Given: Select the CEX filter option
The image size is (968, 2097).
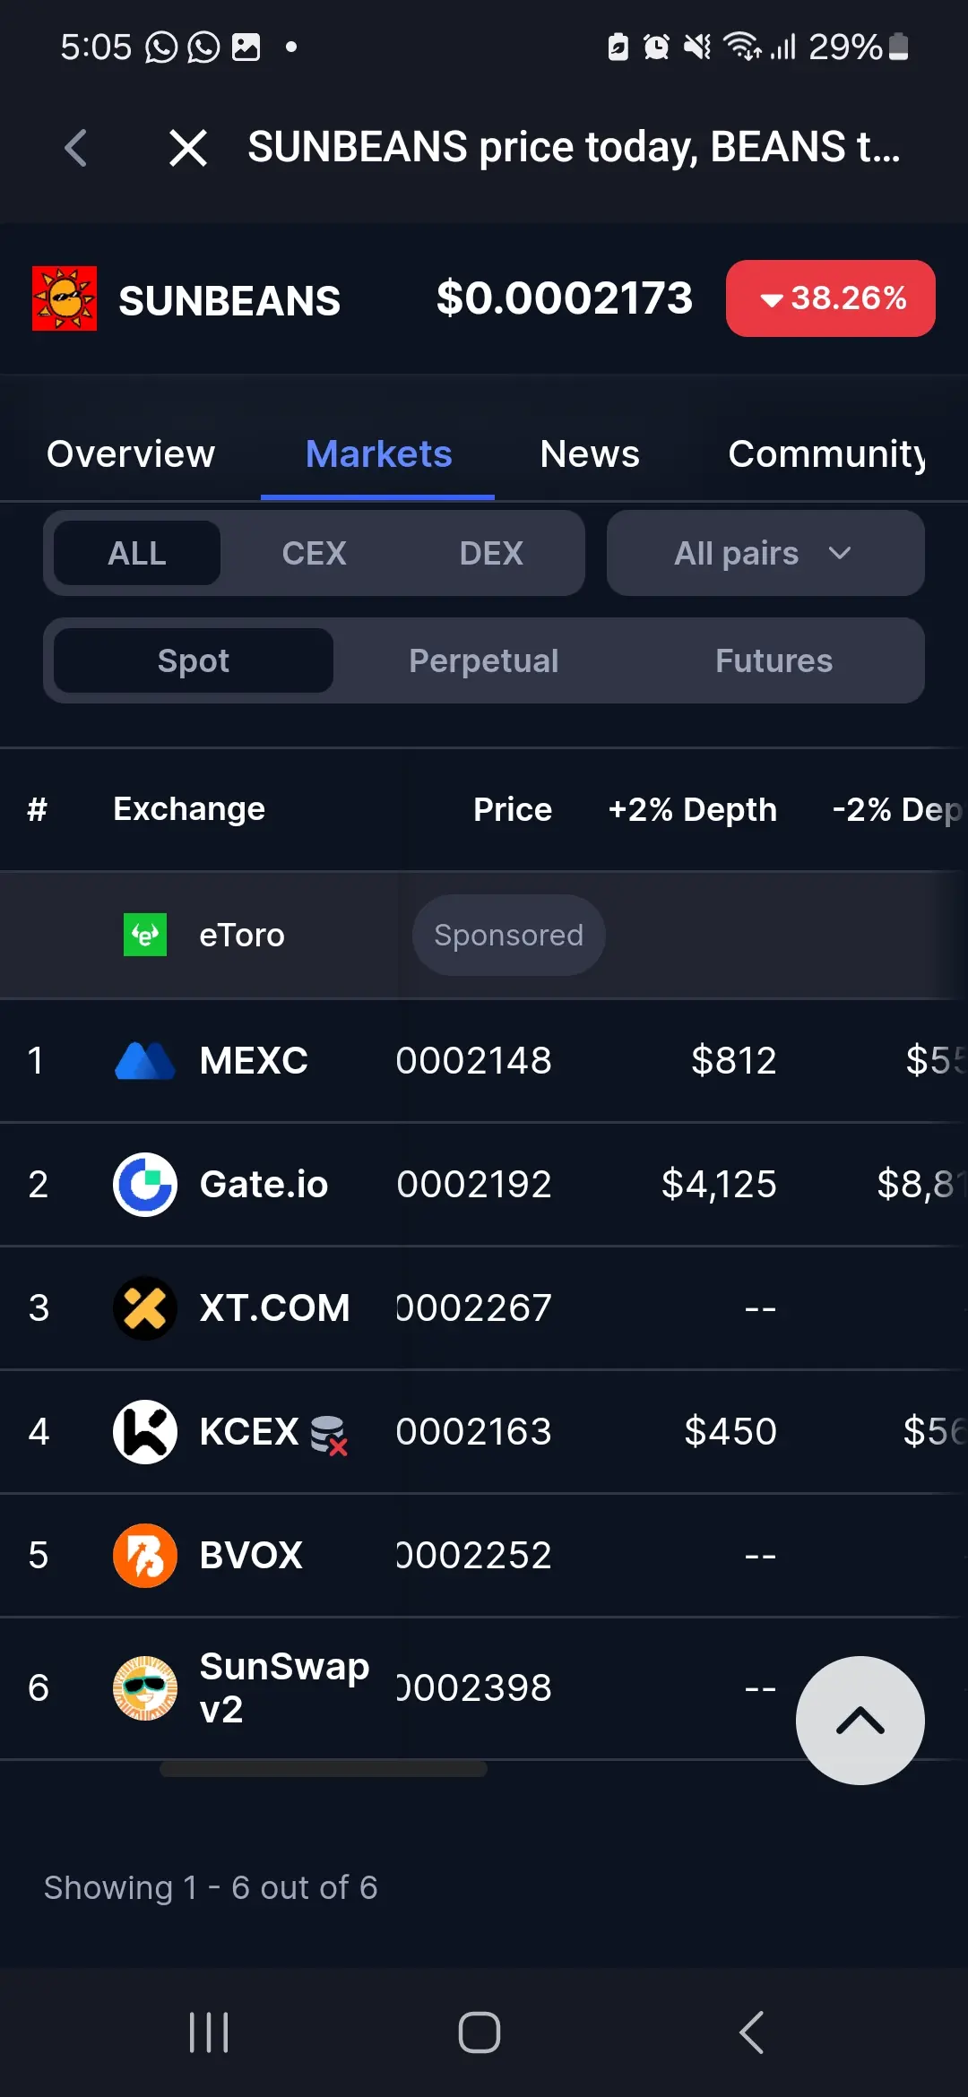Looking at the screenshot, I should [x=314, y=554].
